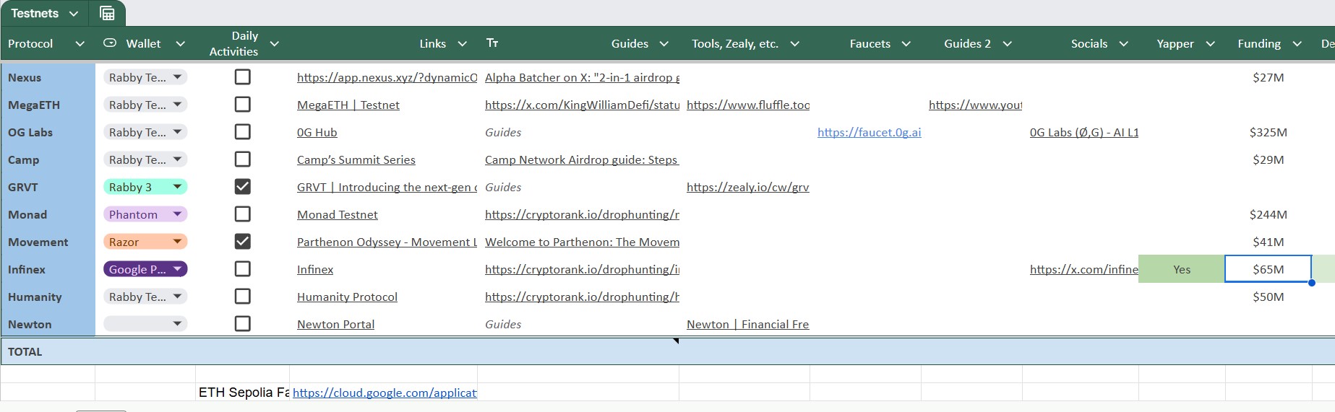
Task: Select the $27M funding cell for Nexus
Action: pyautogui.click(x=1269, y=77)
